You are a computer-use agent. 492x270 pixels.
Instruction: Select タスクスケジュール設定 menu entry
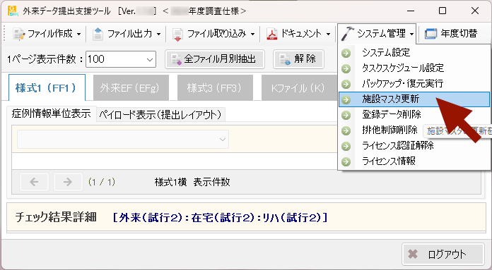point(414,68)
